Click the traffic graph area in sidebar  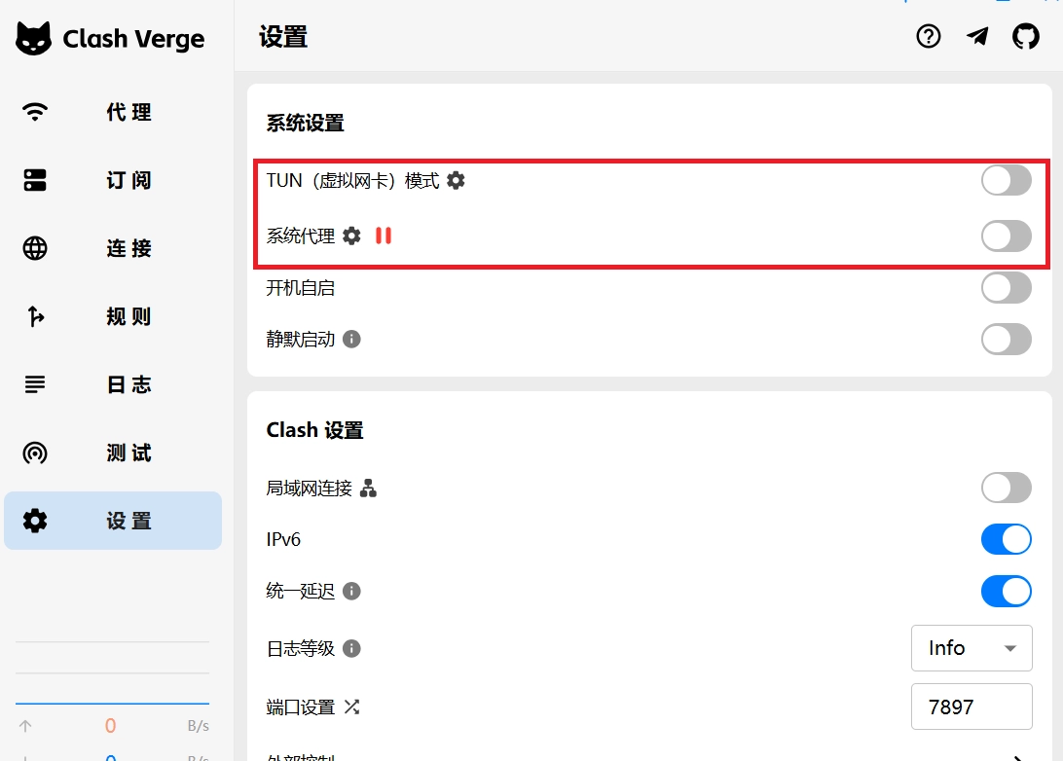(x=113, y=672)
